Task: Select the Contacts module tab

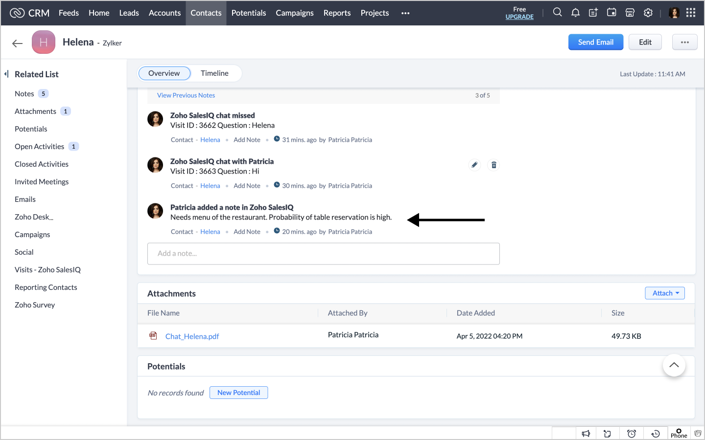Action: [206, 13]
